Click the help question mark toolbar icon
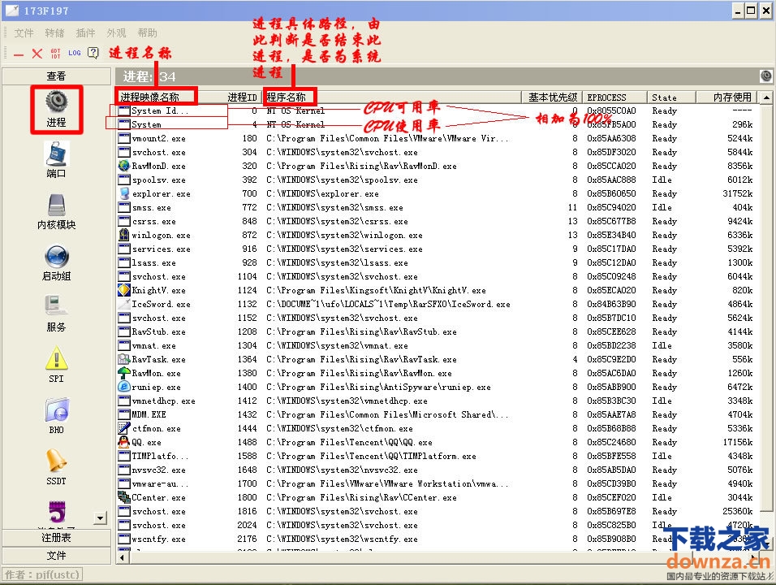Viewport: 776px width, 585px height. (93, 54)
